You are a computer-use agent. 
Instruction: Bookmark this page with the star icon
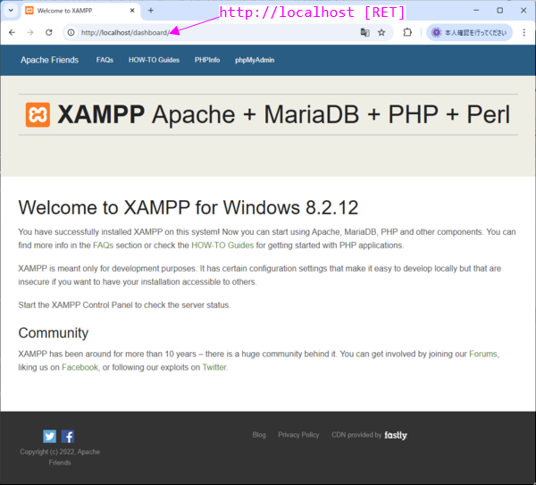point(381,32)
